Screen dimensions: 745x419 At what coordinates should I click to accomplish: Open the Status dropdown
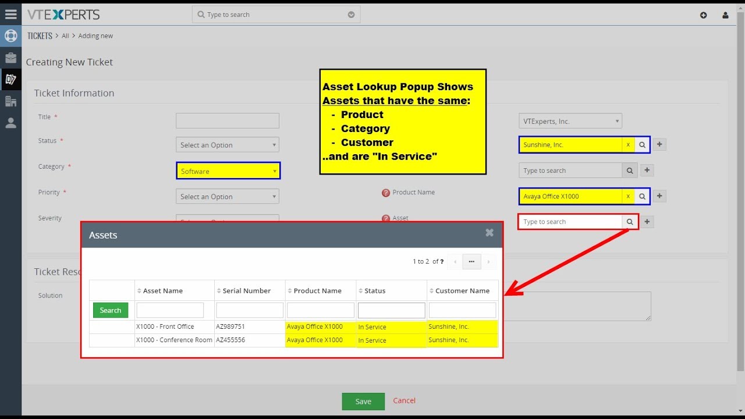[228, 145]
